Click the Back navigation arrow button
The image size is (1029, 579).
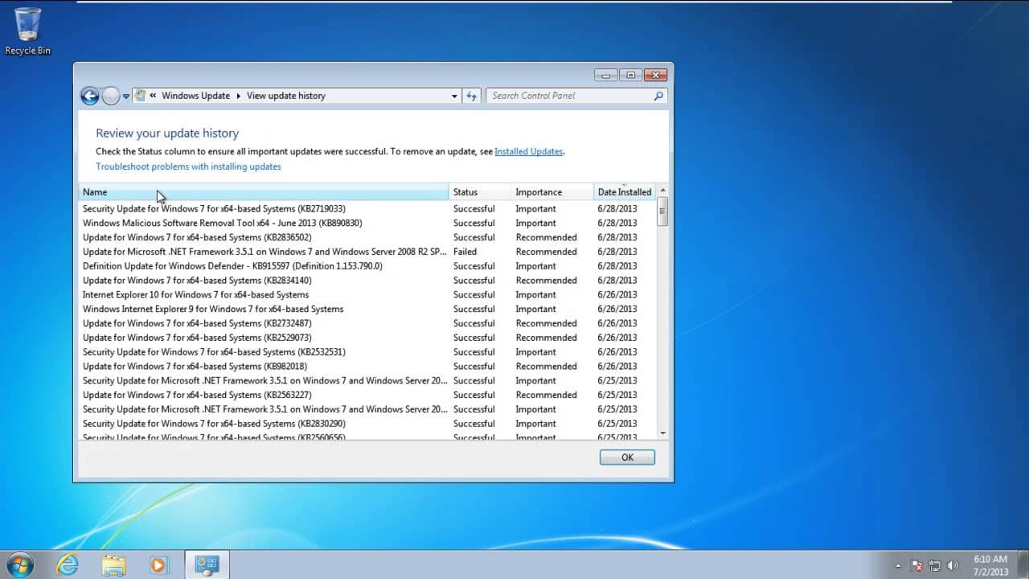tap(90, 96)
